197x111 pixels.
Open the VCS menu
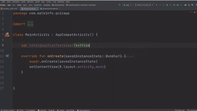coord(54,2)
